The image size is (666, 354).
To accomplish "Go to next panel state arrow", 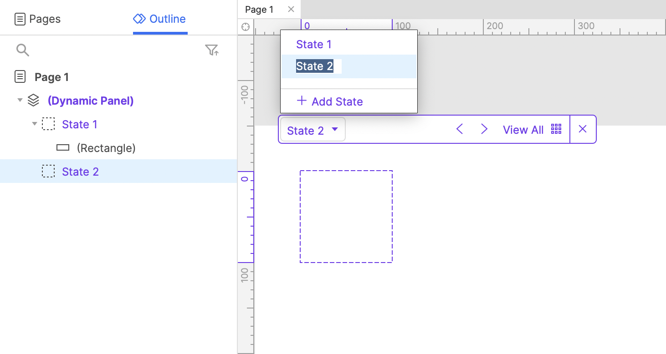I will (x=484, y=130).
